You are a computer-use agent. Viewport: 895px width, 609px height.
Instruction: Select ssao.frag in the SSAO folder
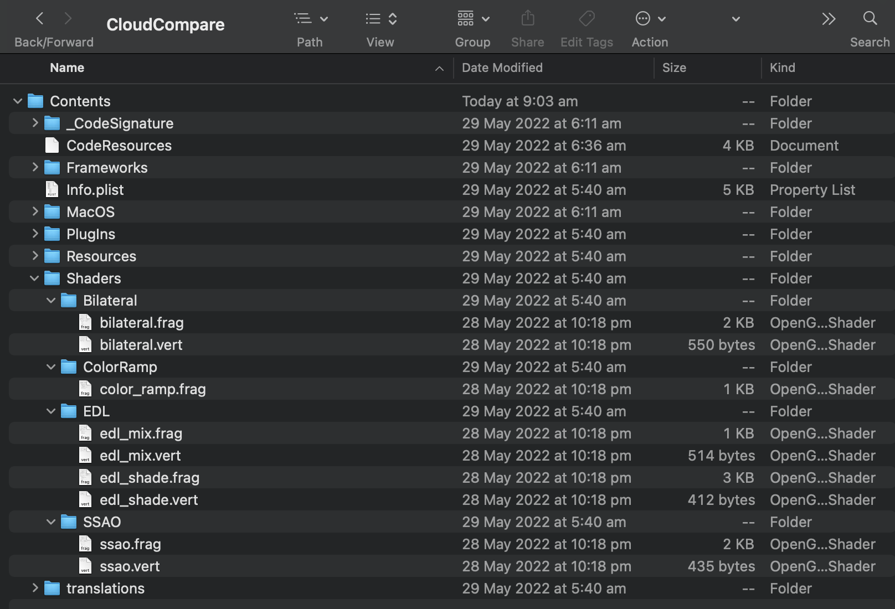click(130, 544)
